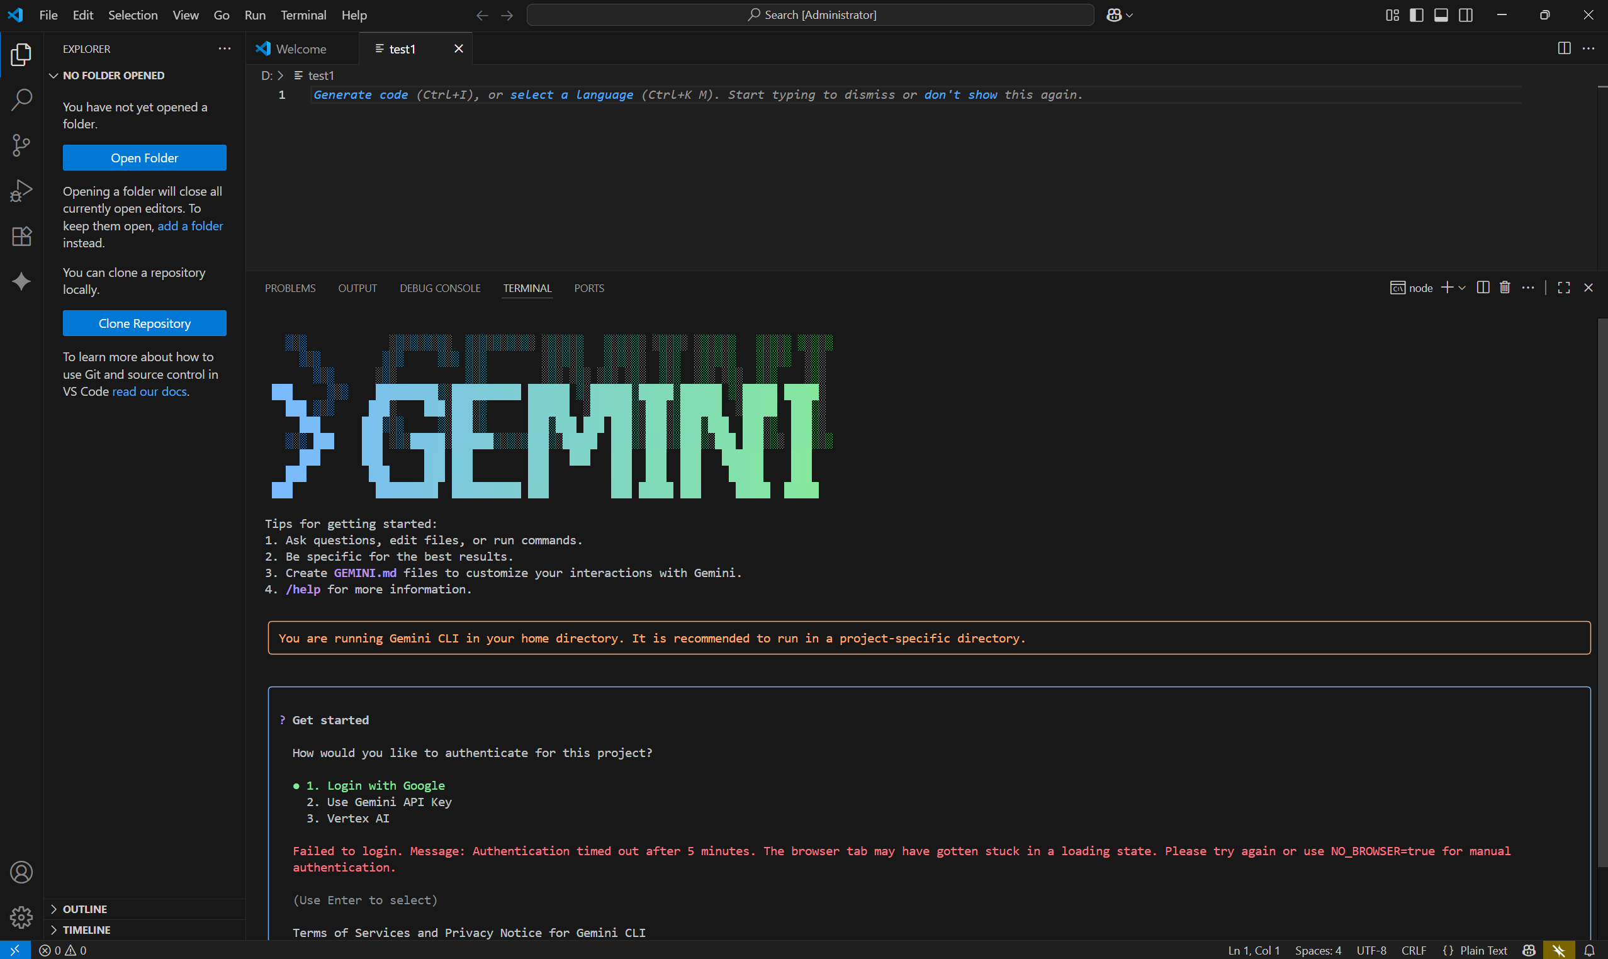Open the new terminal launch profile dropdown

1462,288
